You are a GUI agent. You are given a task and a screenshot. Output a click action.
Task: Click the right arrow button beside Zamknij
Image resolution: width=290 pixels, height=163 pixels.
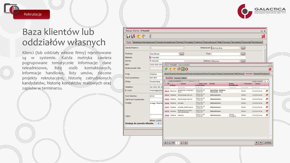click(x=261, y=143)
